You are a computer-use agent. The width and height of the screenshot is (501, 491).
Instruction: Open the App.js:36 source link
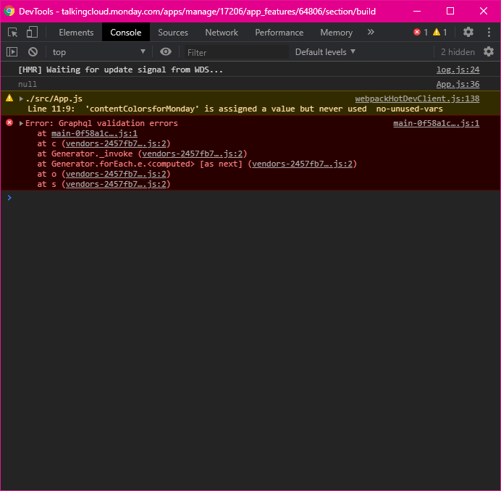[x=458, y=84]
